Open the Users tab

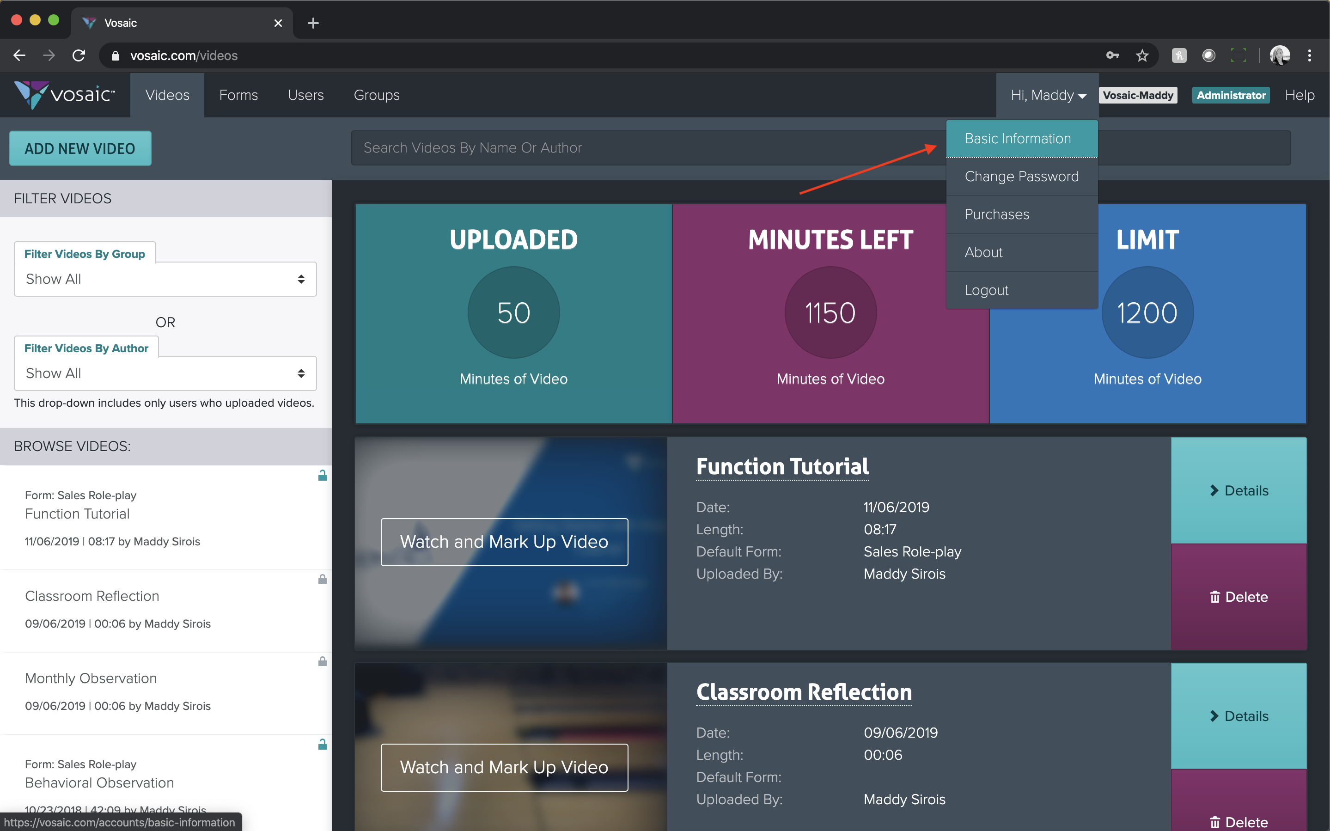pyautogui.click(x=305, y=95)
